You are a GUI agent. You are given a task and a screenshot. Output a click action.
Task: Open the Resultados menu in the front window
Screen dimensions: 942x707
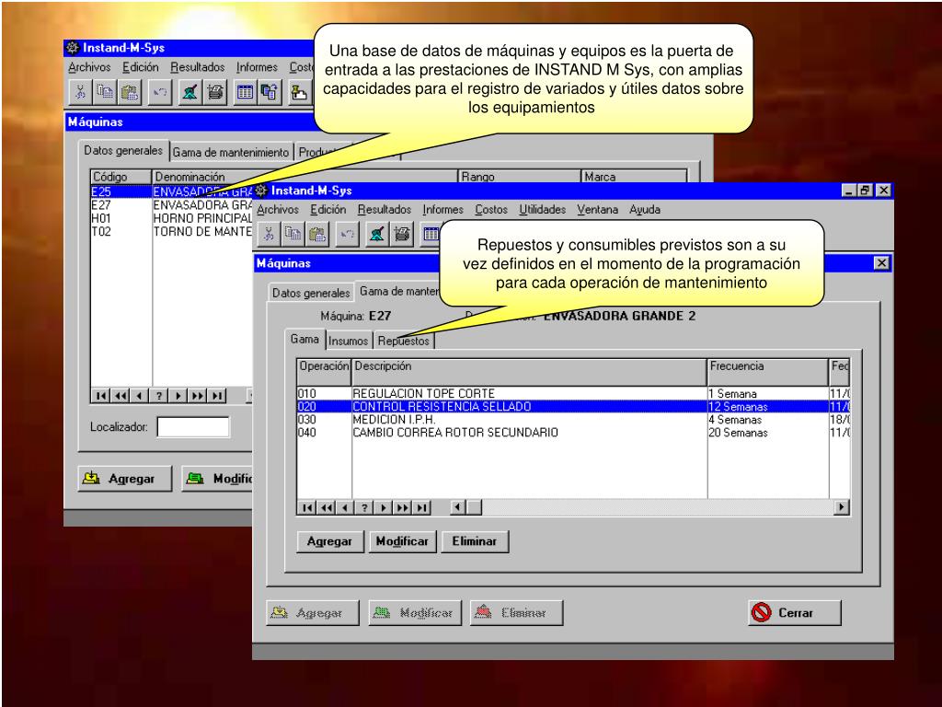[x=385, y=209]
